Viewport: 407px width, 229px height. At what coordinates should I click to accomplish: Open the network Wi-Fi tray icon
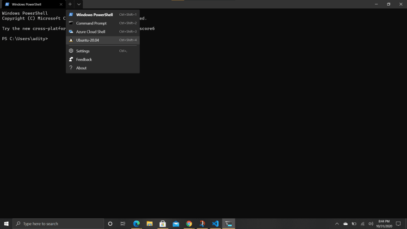click(x=363, y=223)
